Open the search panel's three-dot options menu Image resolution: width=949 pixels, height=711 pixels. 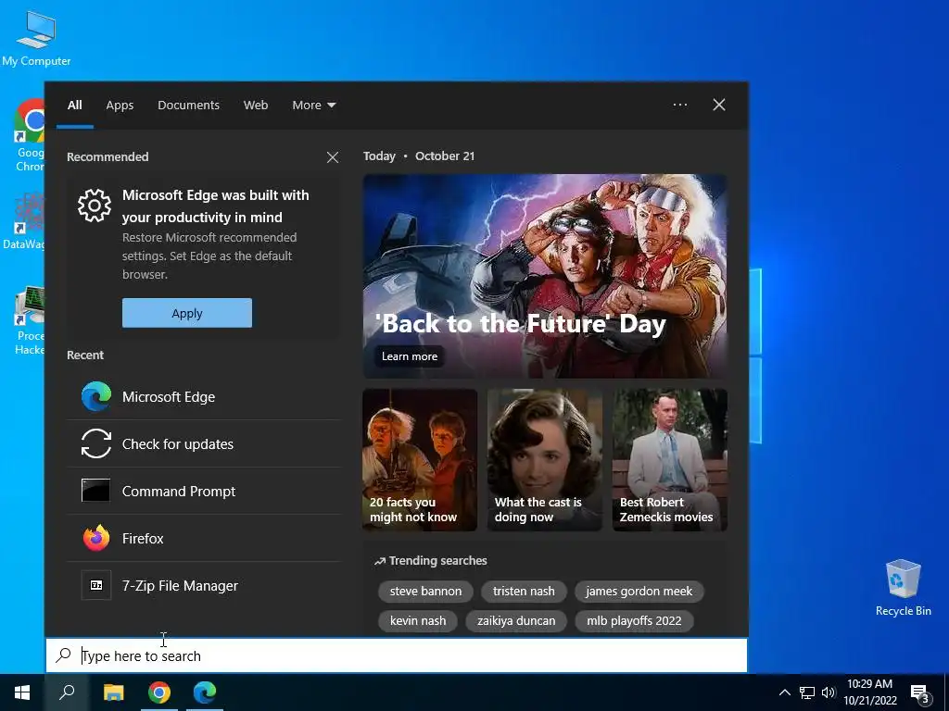pyautogui.click(x=679, y=105)
